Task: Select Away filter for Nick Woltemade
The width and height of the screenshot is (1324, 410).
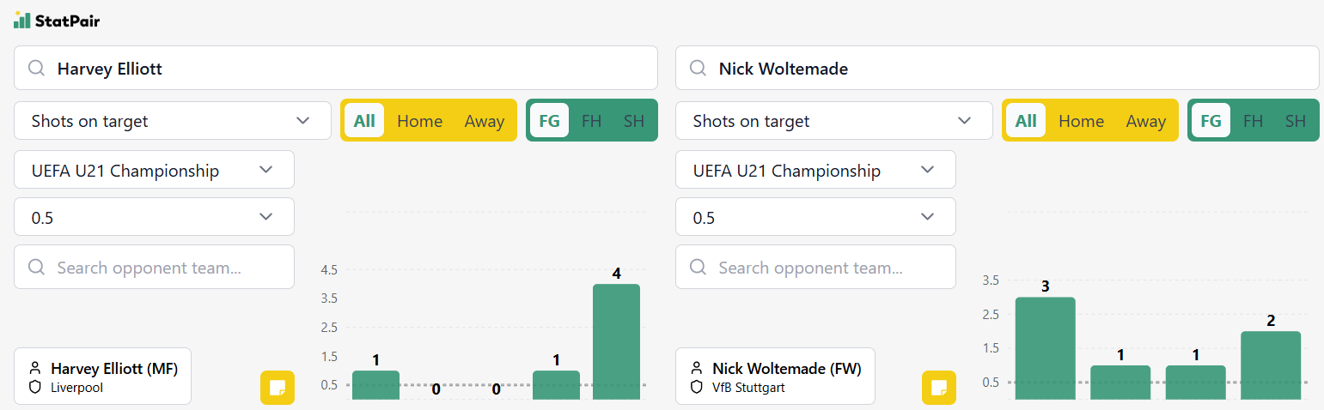Action: pos(1146,121)
